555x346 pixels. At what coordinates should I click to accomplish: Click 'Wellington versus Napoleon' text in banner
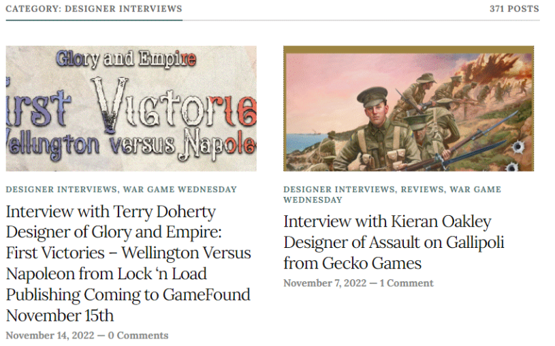pos(131,144)
